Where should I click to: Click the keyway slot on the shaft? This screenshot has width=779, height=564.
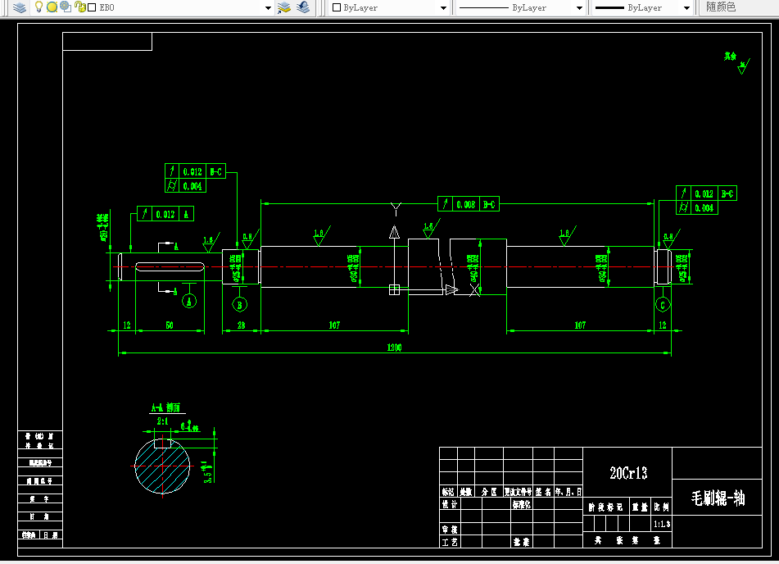tap(170, 267)
